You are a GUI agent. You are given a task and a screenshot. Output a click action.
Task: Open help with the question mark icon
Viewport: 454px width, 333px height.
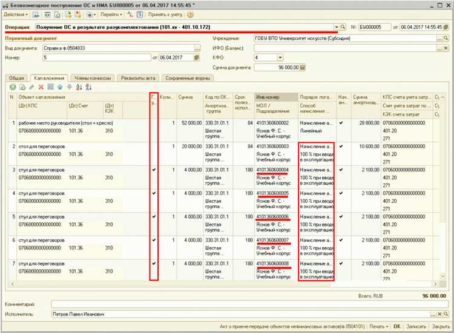190,15
